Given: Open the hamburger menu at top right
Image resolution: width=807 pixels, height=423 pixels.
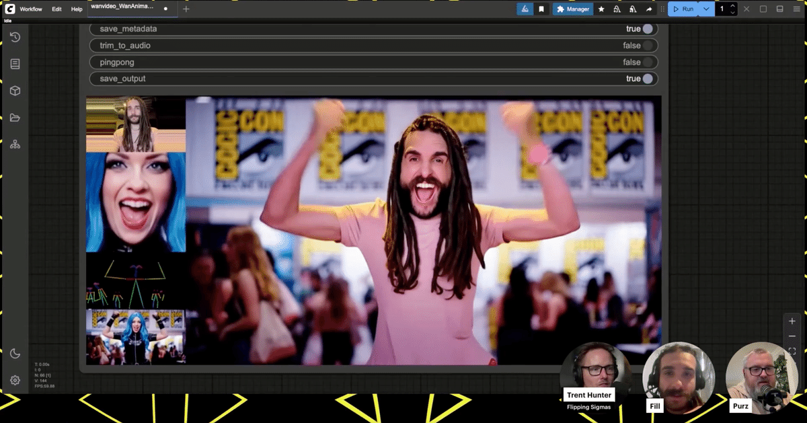Looking at the screenshot, I should [x=797, y=9].
